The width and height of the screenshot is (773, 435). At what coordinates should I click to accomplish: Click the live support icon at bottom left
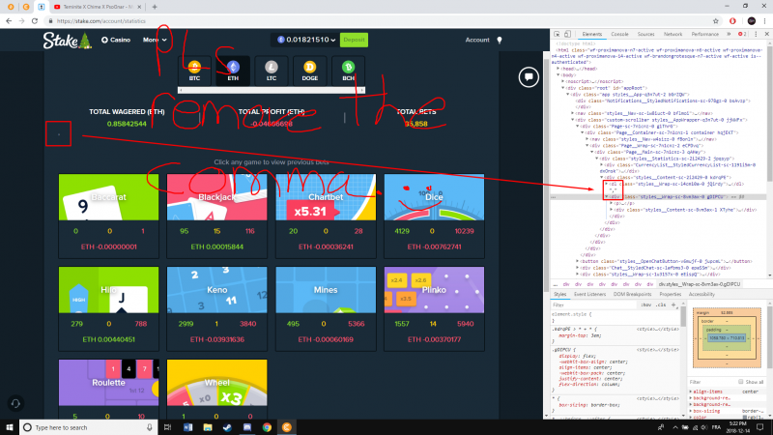[x=15, y=403]
